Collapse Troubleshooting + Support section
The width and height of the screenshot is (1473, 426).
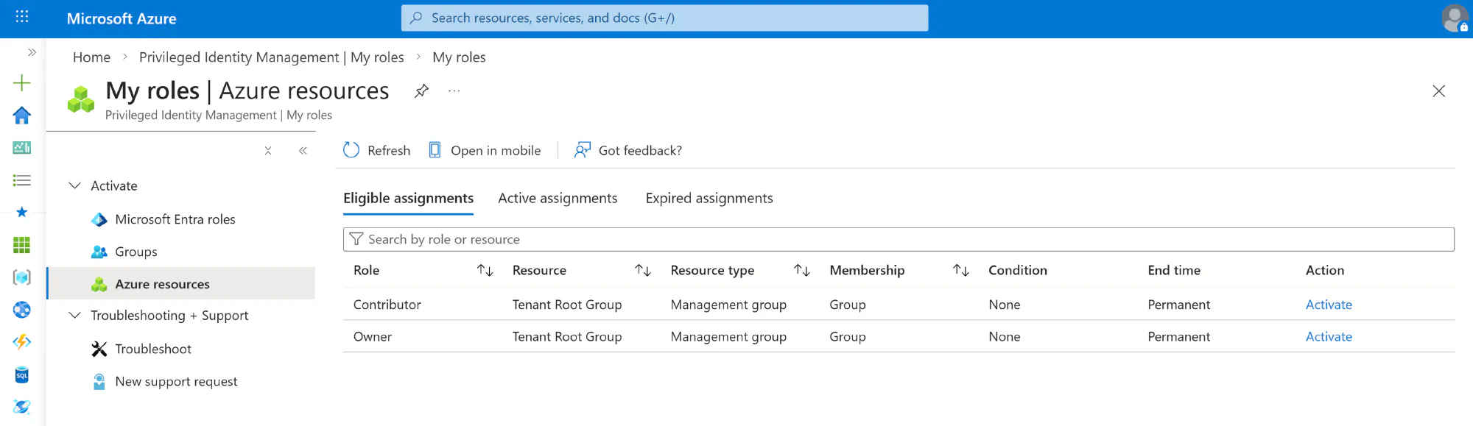pos(74,315)
